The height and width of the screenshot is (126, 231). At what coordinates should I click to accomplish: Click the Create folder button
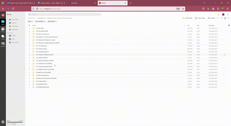pos(200,18)
